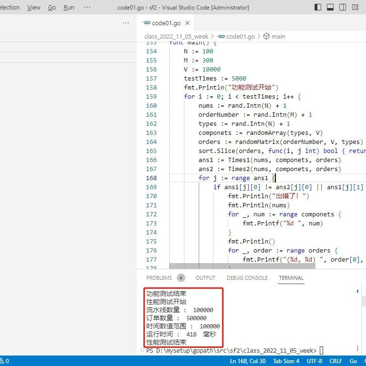
Task: Switch to the PROBLEMS panel tab
Action: (159, 278)
